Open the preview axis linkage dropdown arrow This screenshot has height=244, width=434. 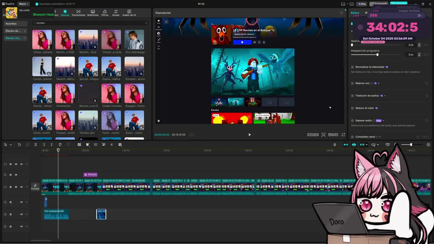[378, 145]
